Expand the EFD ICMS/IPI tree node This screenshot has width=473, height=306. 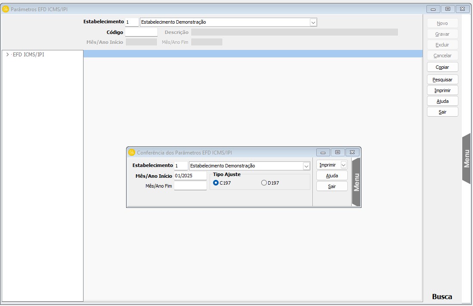click(7, 55)
